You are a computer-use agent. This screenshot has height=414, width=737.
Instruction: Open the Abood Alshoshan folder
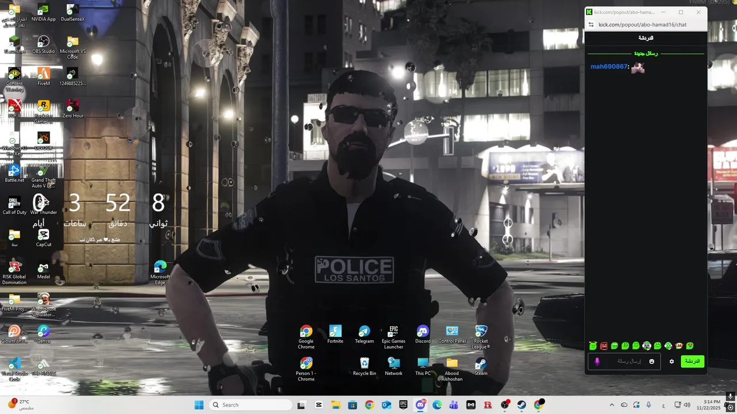tap(452, 370)
